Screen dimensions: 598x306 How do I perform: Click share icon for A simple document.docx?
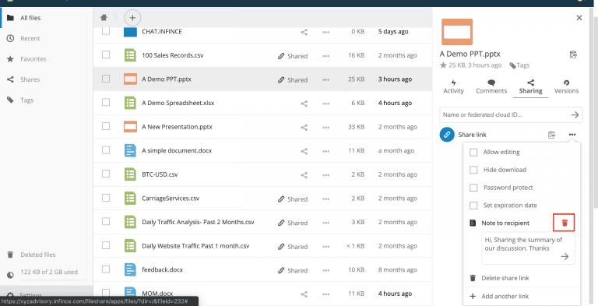tap(304, 151)
